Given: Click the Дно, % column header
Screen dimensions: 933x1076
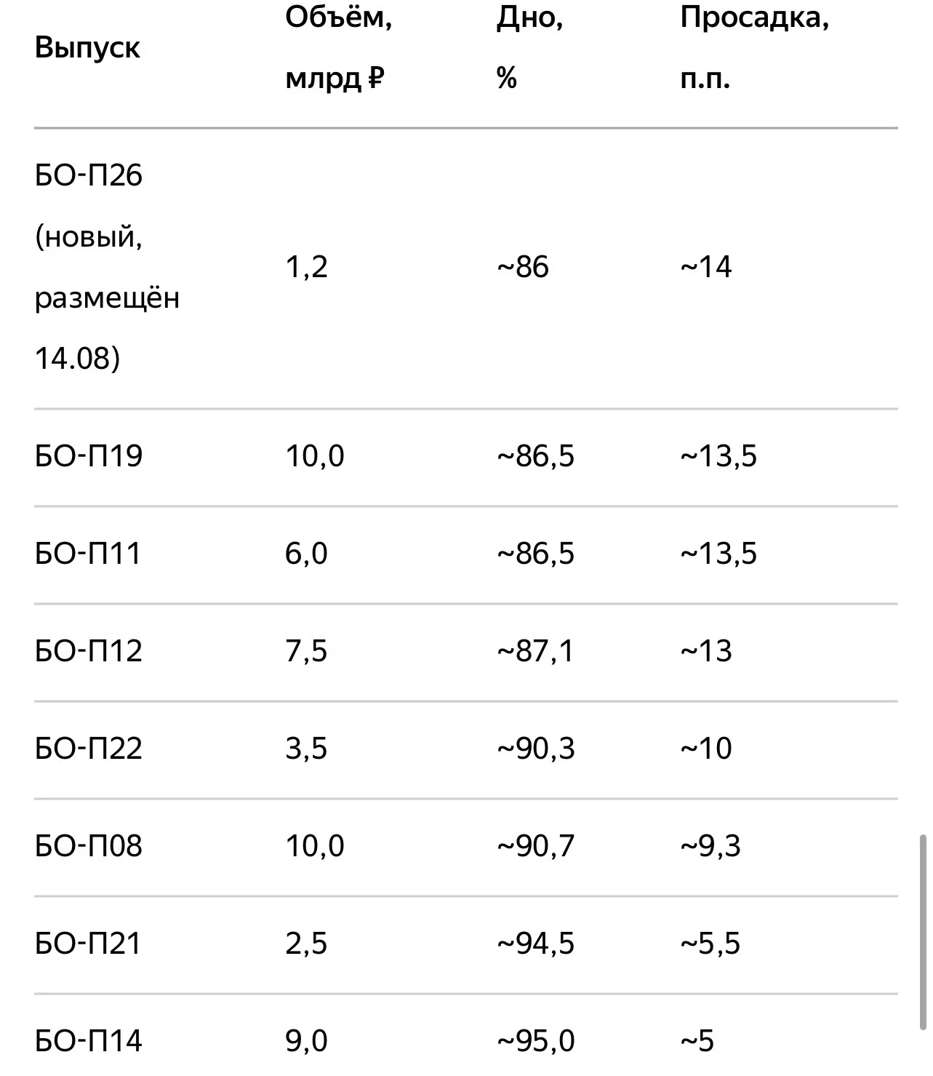Looking at the screenshot, I should click(529, 48).
